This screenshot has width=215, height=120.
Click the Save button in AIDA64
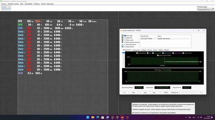(154, 93)
